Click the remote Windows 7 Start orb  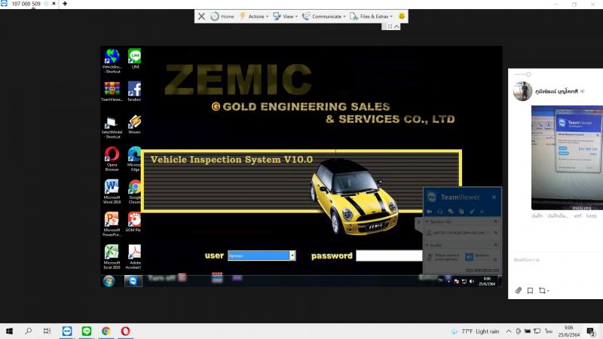(109, 281)
